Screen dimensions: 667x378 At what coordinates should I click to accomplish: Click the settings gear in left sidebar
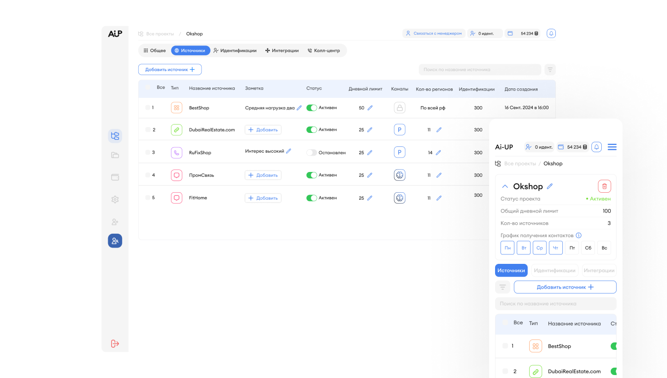[115, 200]
